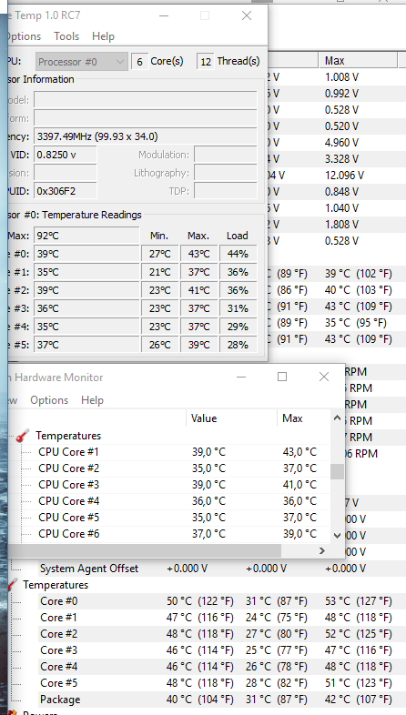Close the Core Temp window
This screenshot has height=715, width=406.
(x=247, y=15)
